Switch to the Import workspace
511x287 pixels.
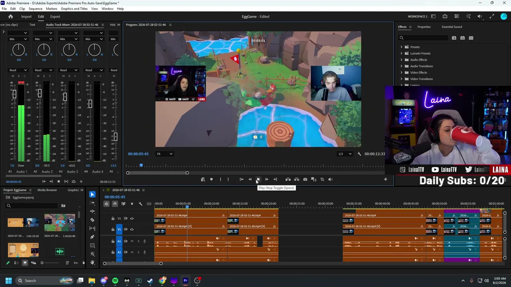[26, 17]
